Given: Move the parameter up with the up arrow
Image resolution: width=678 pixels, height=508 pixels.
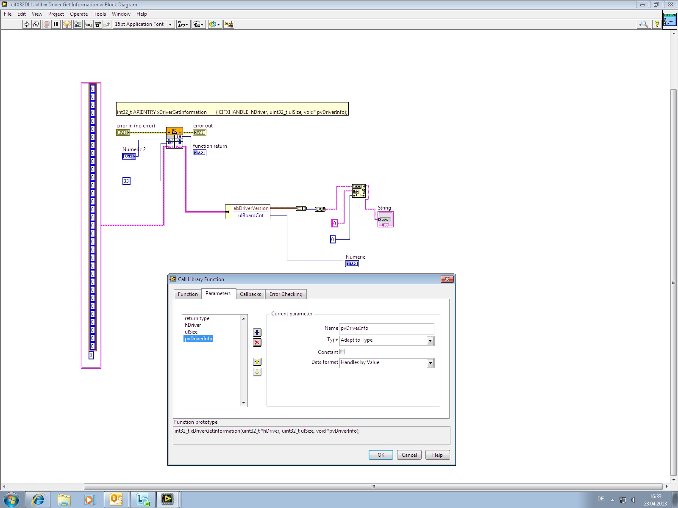Looking at the screenshot, I should (x=257, y=362).
